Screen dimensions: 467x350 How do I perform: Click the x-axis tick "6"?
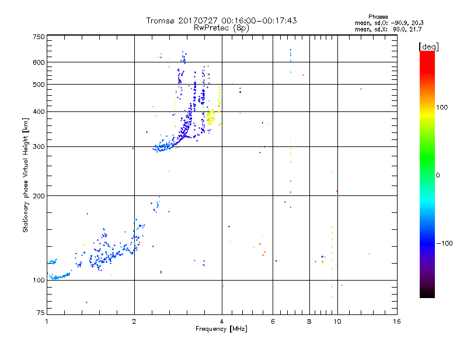273,321
